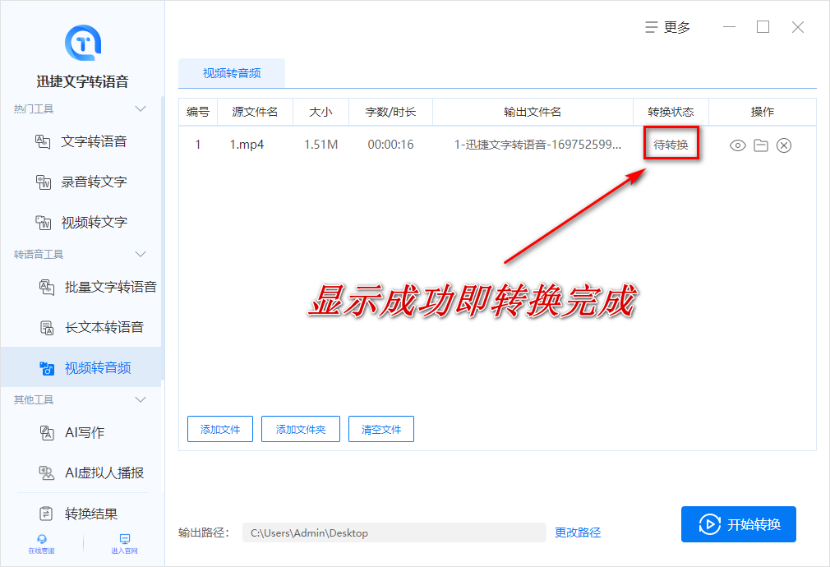Maximize the application window

click(x=763, y=26)
